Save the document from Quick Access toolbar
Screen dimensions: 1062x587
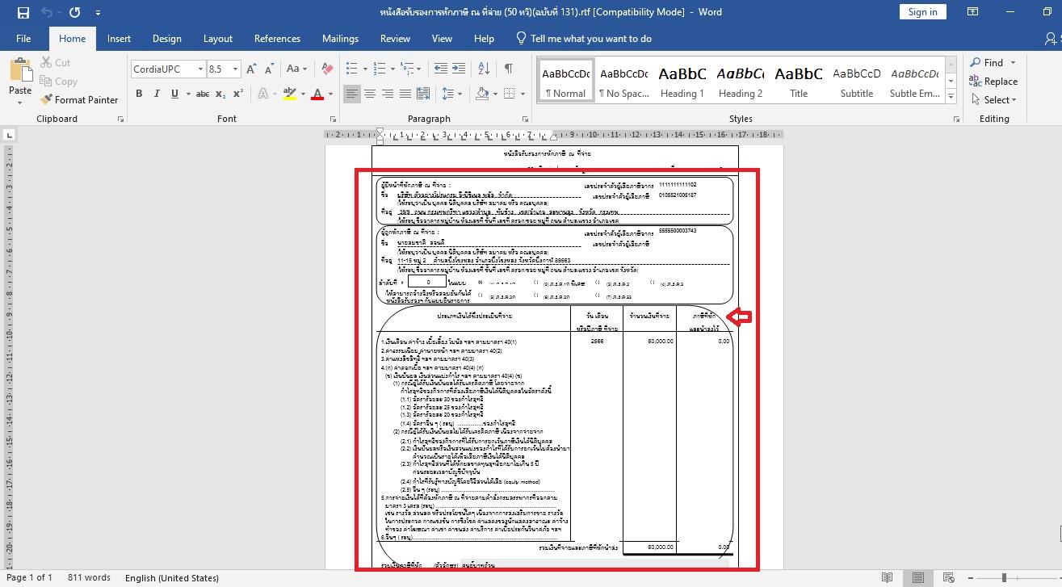coord(23,12)
